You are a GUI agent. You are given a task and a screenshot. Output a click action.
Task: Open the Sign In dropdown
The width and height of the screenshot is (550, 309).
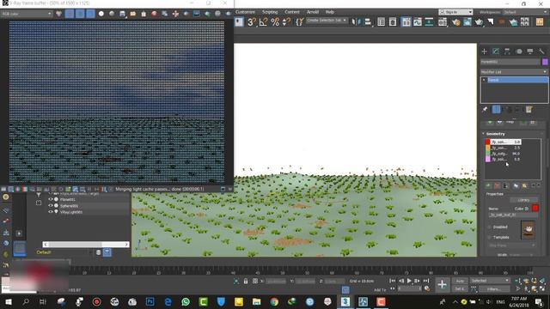point(455,12)
